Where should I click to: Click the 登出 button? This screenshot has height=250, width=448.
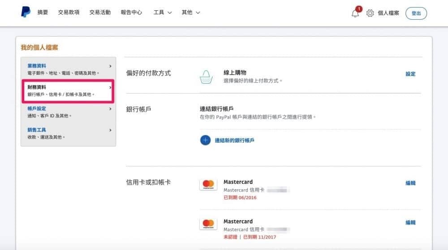tap(416, 13)
